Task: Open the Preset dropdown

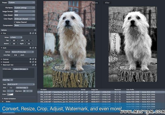Action: point(22,3)
